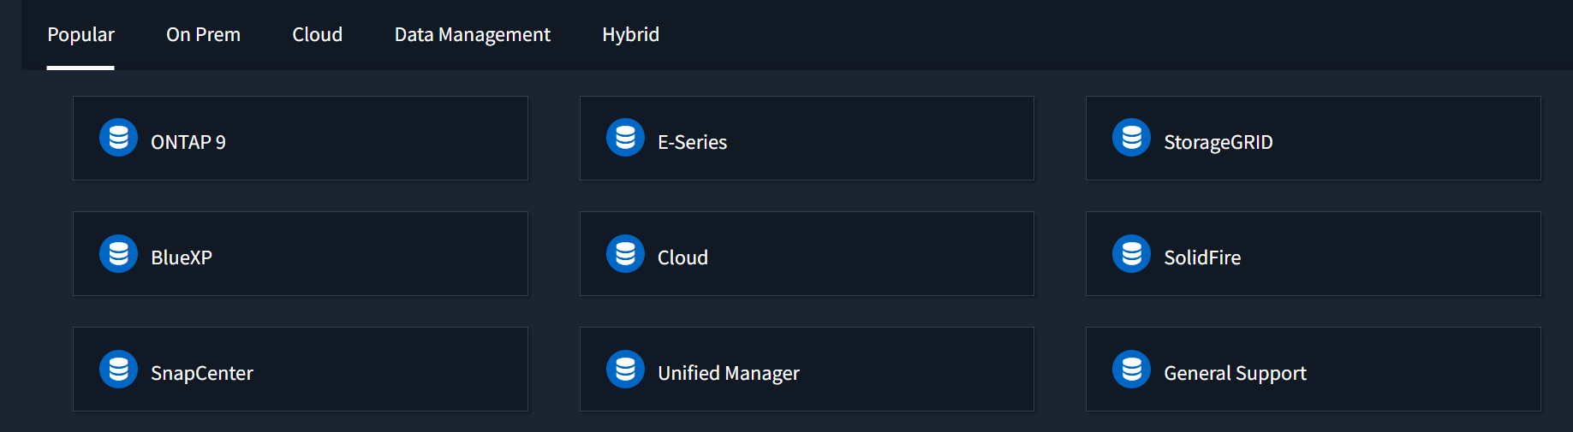Open the General Support link
This screenshot has height=432, width=1573.
[x=1235, y=373]
